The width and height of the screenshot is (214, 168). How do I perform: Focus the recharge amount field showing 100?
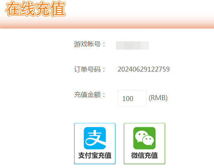(x=132, y=98)
